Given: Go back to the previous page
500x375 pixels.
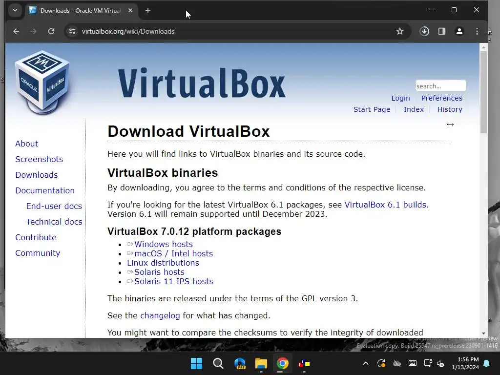Looking at the screenshot, I should [16, 31].
